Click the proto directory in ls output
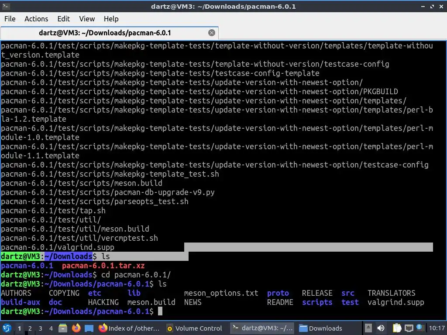The height and width of the screenshot is (335, 447). (278, 293)
